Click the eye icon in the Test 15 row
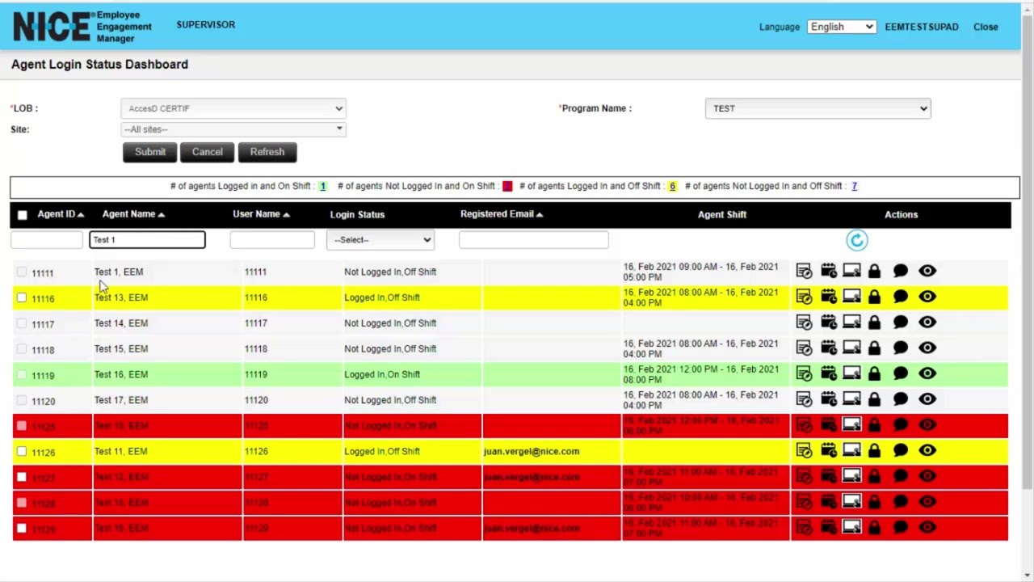This screenshot has width=1034, height=582. [x=927, y=348]
